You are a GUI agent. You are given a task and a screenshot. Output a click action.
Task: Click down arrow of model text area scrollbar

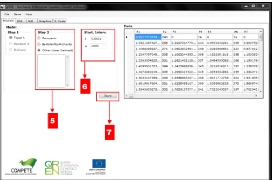[x=68, y=85]
